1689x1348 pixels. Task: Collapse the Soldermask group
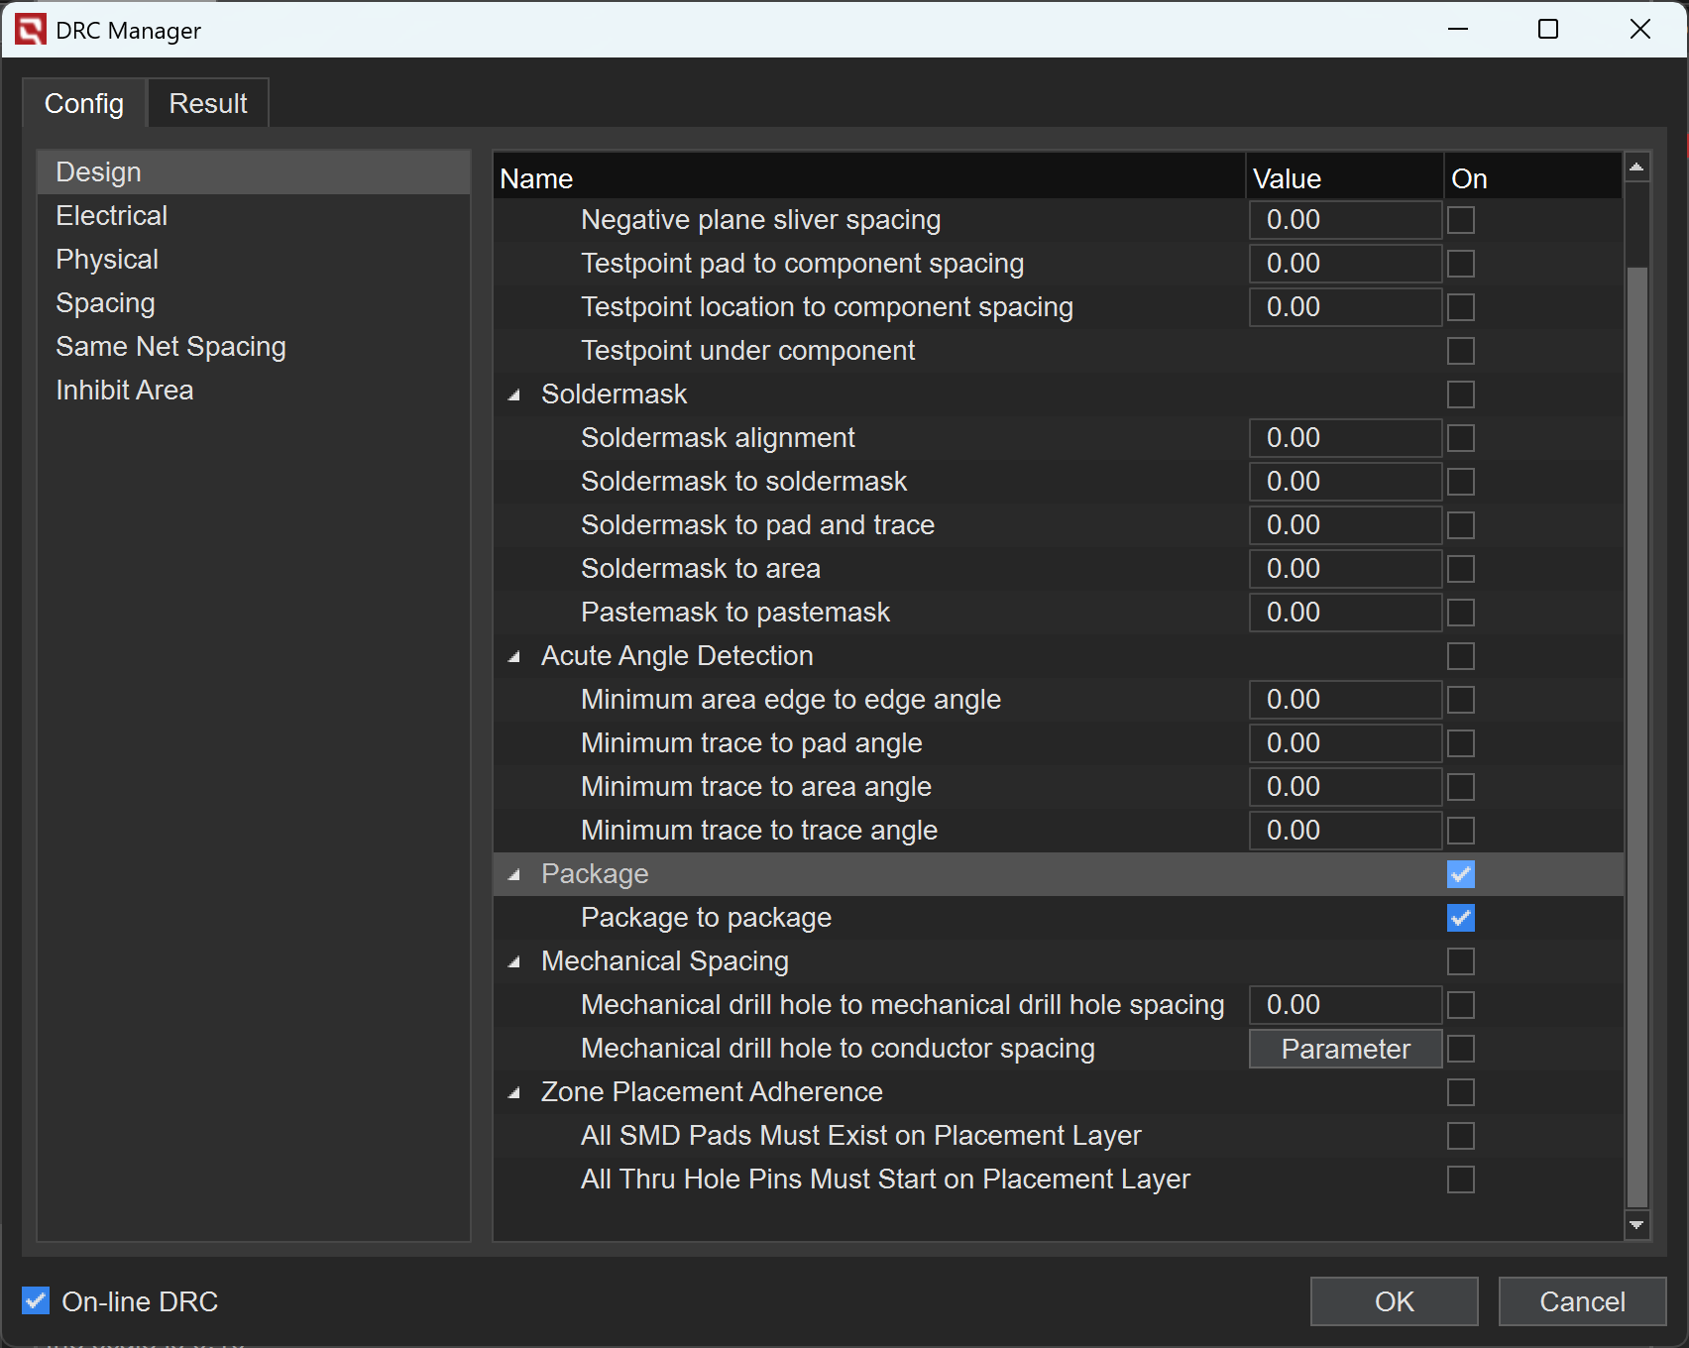[x=514, y=395]
